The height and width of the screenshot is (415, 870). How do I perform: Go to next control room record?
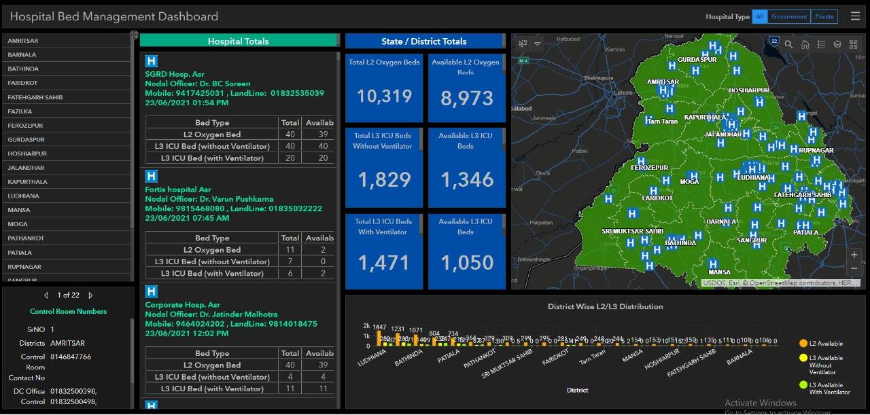(x=90, y=295)
